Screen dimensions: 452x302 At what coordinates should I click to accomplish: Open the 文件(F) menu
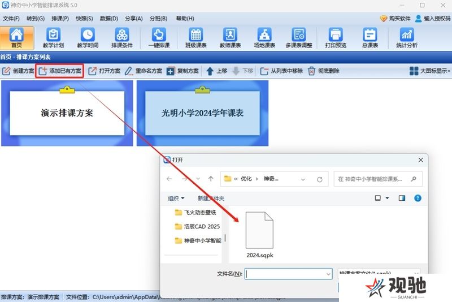pyautogui.click(x=11, y=19)
